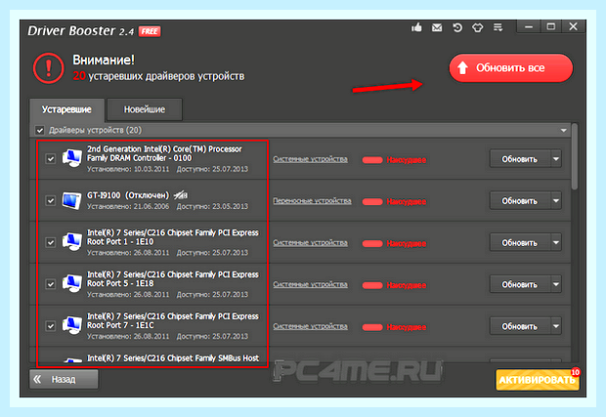The width and height of the screenshot is (606, 417).
Task: Open Системные устройства link for Root Port 1
Action: point(311,243)
